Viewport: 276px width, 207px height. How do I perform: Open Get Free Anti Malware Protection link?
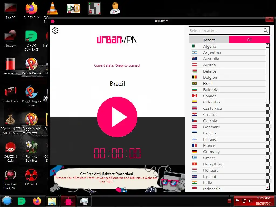(x=106, y=174)
